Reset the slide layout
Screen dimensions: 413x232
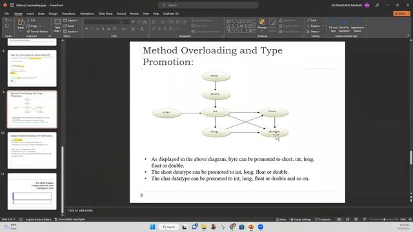(69, 26)
